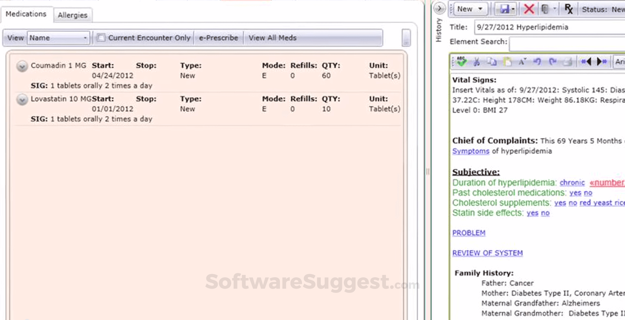
Task: Open font formatting with the A icon
Action: click(x=522, y=62)
